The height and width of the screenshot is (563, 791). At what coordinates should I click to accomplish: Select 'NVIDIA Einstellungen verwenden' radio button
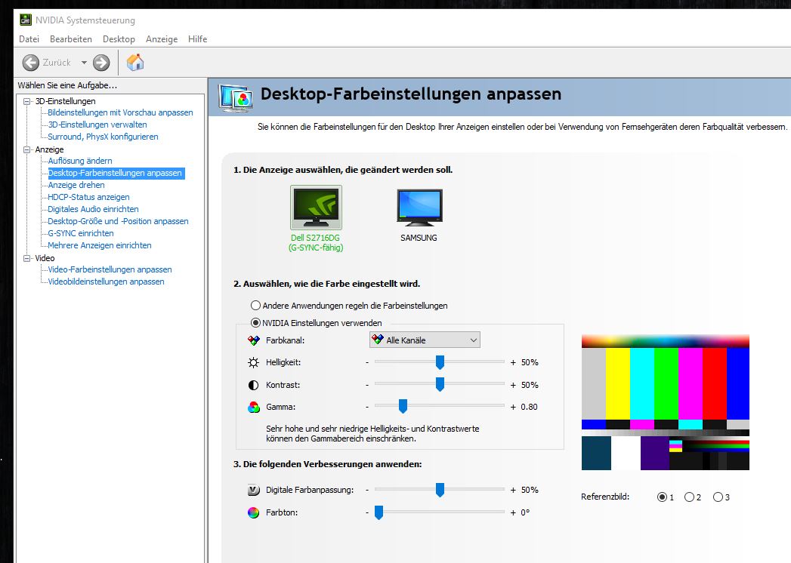(256, 322)
